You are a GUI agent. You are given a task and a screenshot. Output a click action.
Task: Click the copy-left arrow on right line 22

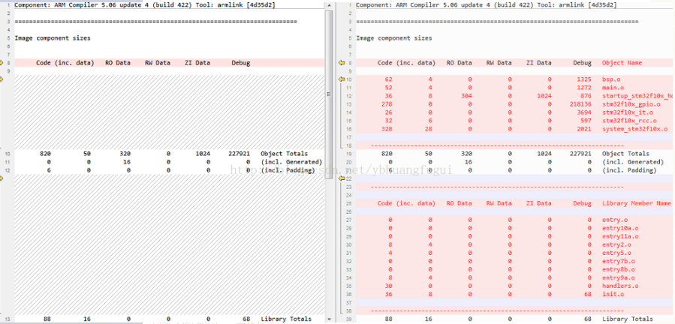[342, 178]
